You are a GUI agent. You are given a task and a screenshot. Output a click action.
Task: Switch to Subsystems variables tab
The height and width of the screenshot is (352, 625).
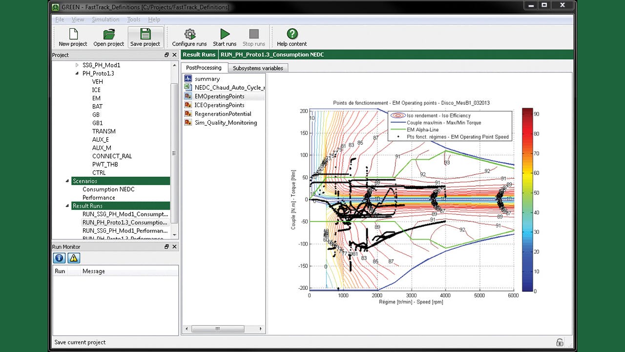click(258, 68)
